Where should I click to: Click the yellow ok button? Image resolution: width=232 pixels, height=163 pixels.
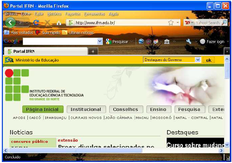coord(209,60)
